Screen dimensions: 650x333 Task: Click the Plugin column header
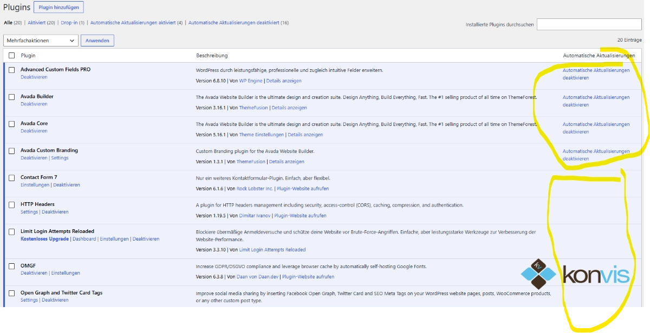28,56
